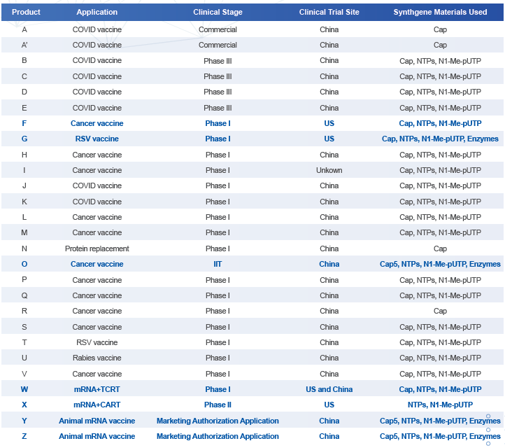This screenshot has height=448, width=505.
Task: Click 'mRNA+TCRT' application cell
Action: [97, 389]
